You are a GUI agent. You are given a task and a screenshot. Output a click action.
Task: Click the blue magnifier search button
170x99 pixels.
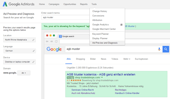(166, 49)
